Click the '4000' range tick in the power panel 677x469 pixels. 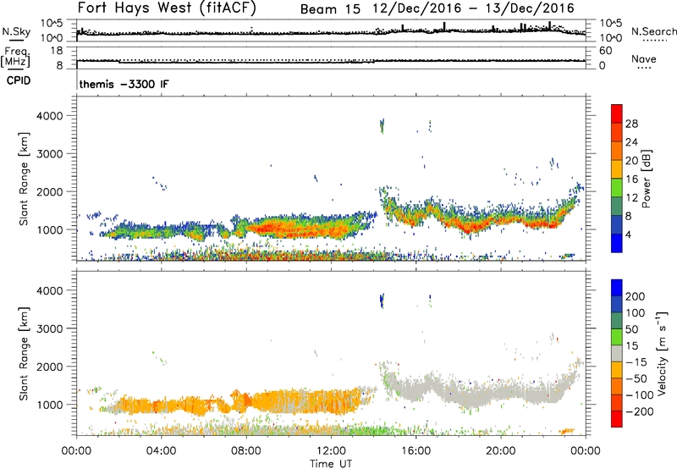[x=50, y=116]
